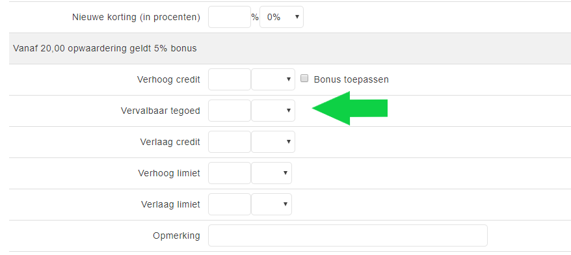Click the Opmerking text field
Image resolution: width=571 pixels, height=255 pixels.
[x=348, y=235]
